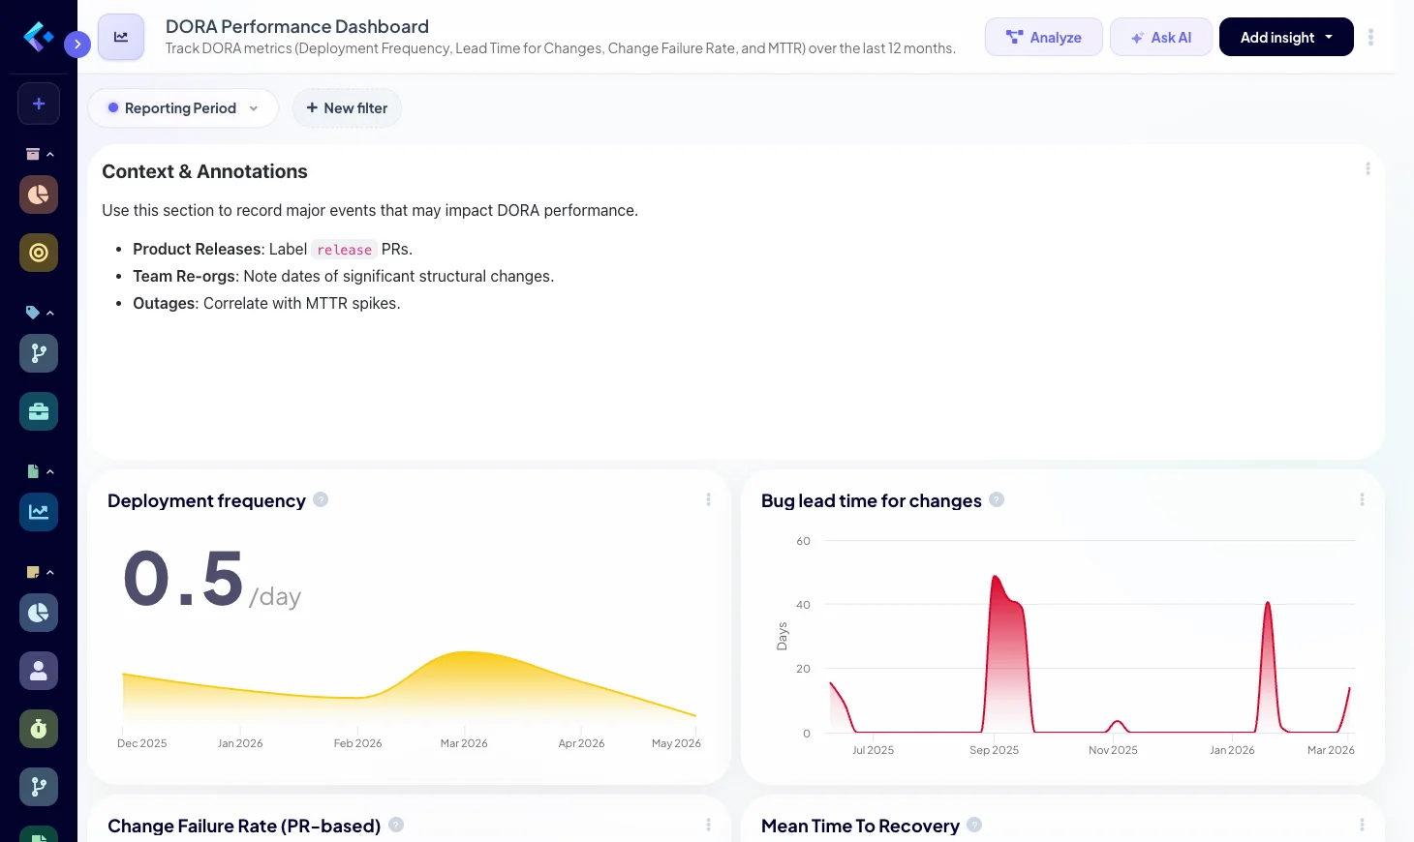
Task: Collapse the archive box sidebar group
Action: [40, 154]
